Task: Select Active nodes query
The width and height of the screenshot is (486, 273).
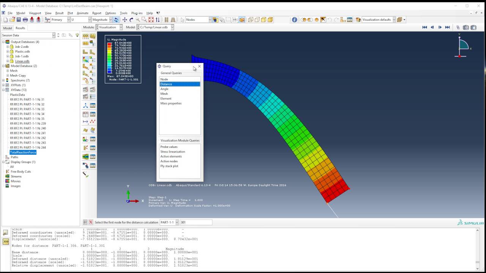Action: [x=180, y=161]
